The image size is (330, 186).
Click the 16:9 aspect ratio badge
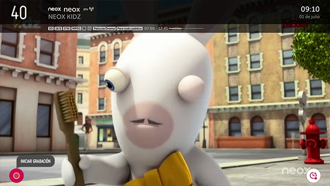[x=58, y=28]
